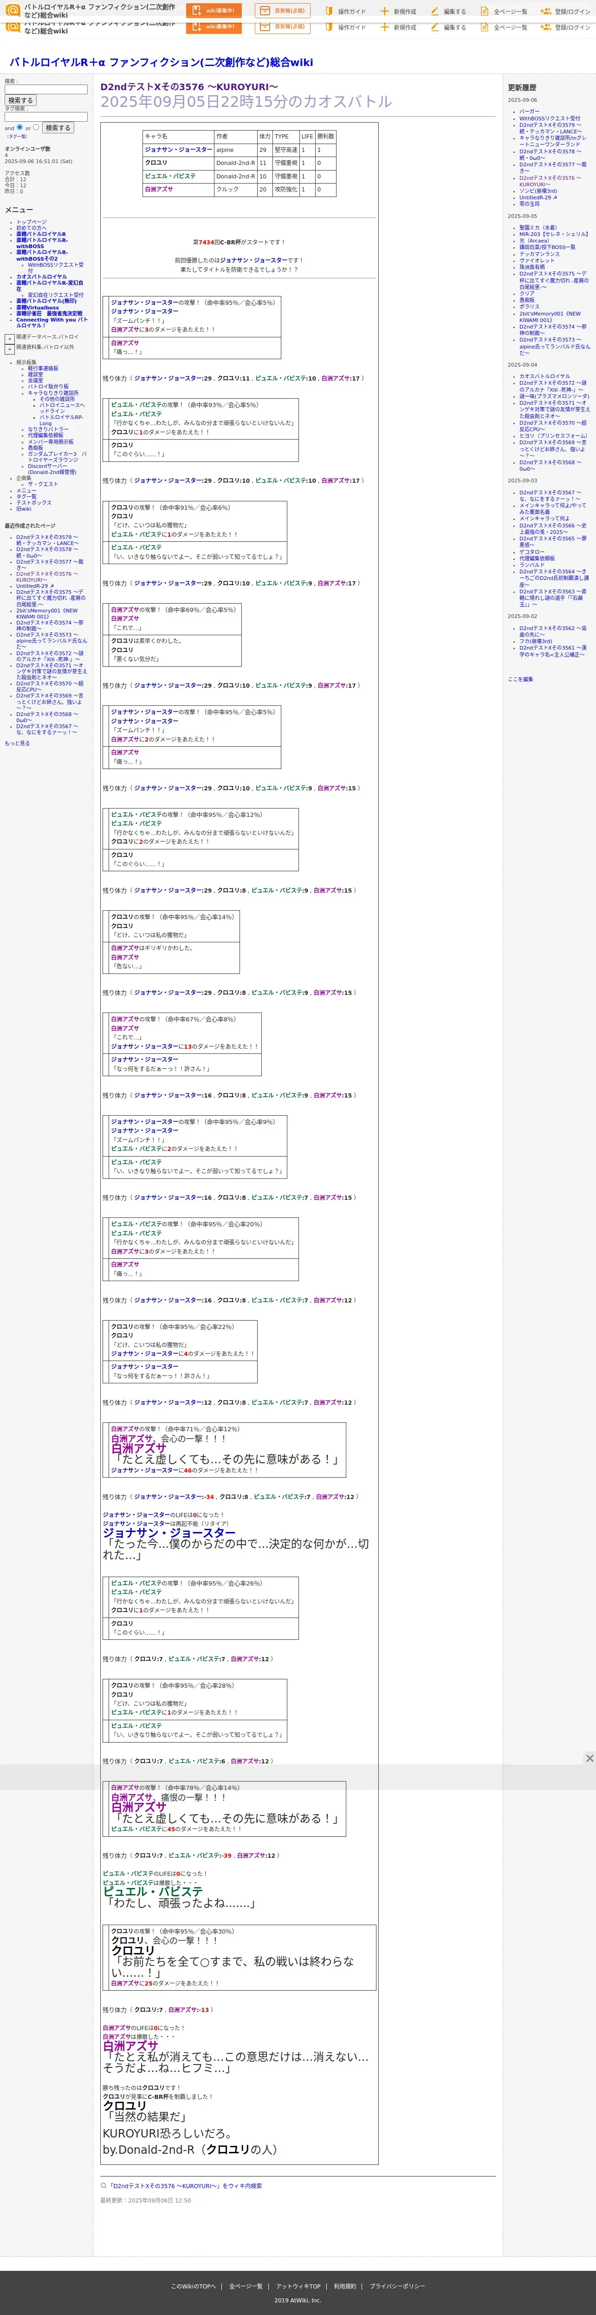The width and height of the screenshot is (596, 2315).
Task: Open ヒヨリ(プリンセスフォーム) in the 更新履歴 list
Action: click(553, 436)
